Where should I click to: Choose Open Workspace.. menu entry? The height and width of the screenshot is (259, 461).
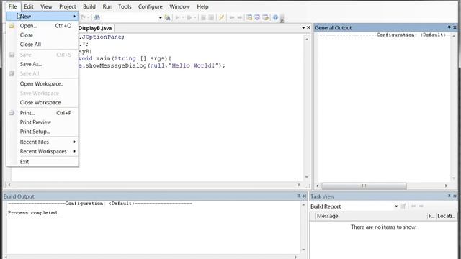click(x=42, y=83)
